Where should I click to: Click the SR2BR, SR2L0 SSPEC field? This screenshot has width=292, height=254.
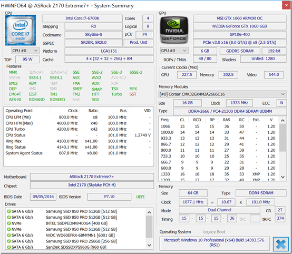coord(93,43)
